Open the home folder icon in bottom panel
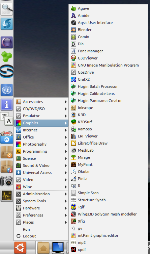Viewport: 150px width, 254px height. tap(43, 248)
